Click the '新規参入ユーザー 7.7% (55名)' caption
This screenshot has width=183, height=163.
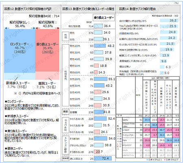[x=18, y=85]
